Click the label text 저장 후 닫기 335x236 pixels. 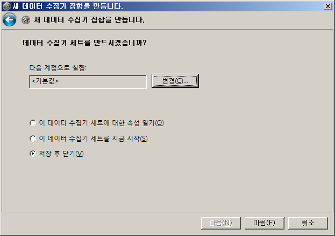pos(61,154)
